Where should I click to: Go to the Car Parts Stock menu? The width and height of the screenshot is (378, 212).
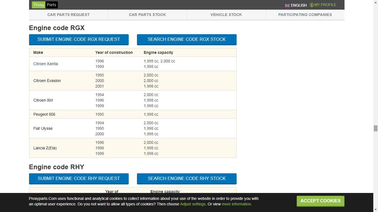pos(147,15)
